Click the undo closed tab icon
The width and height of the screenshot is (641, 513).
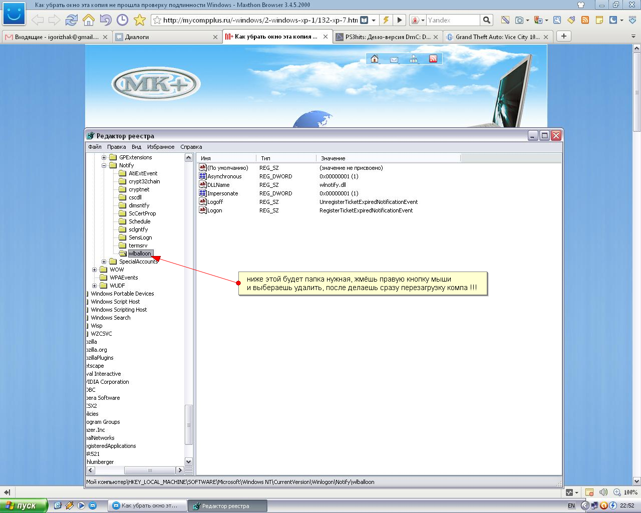tap(105, 20)
